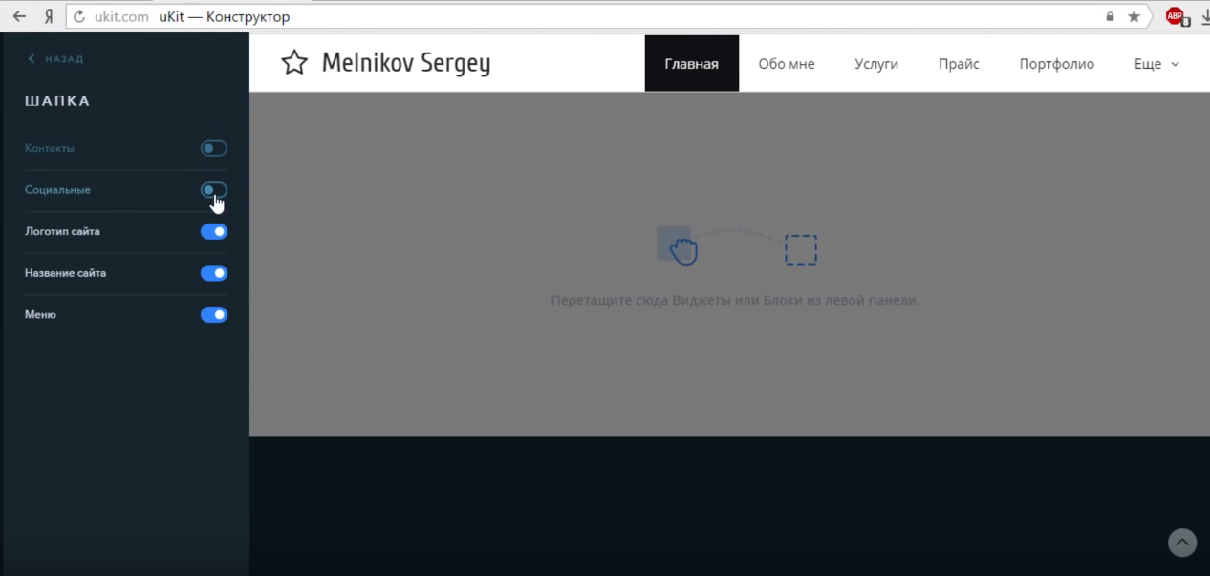
Task: Open the browser downloads icon
Action: tap(1203, 16)
